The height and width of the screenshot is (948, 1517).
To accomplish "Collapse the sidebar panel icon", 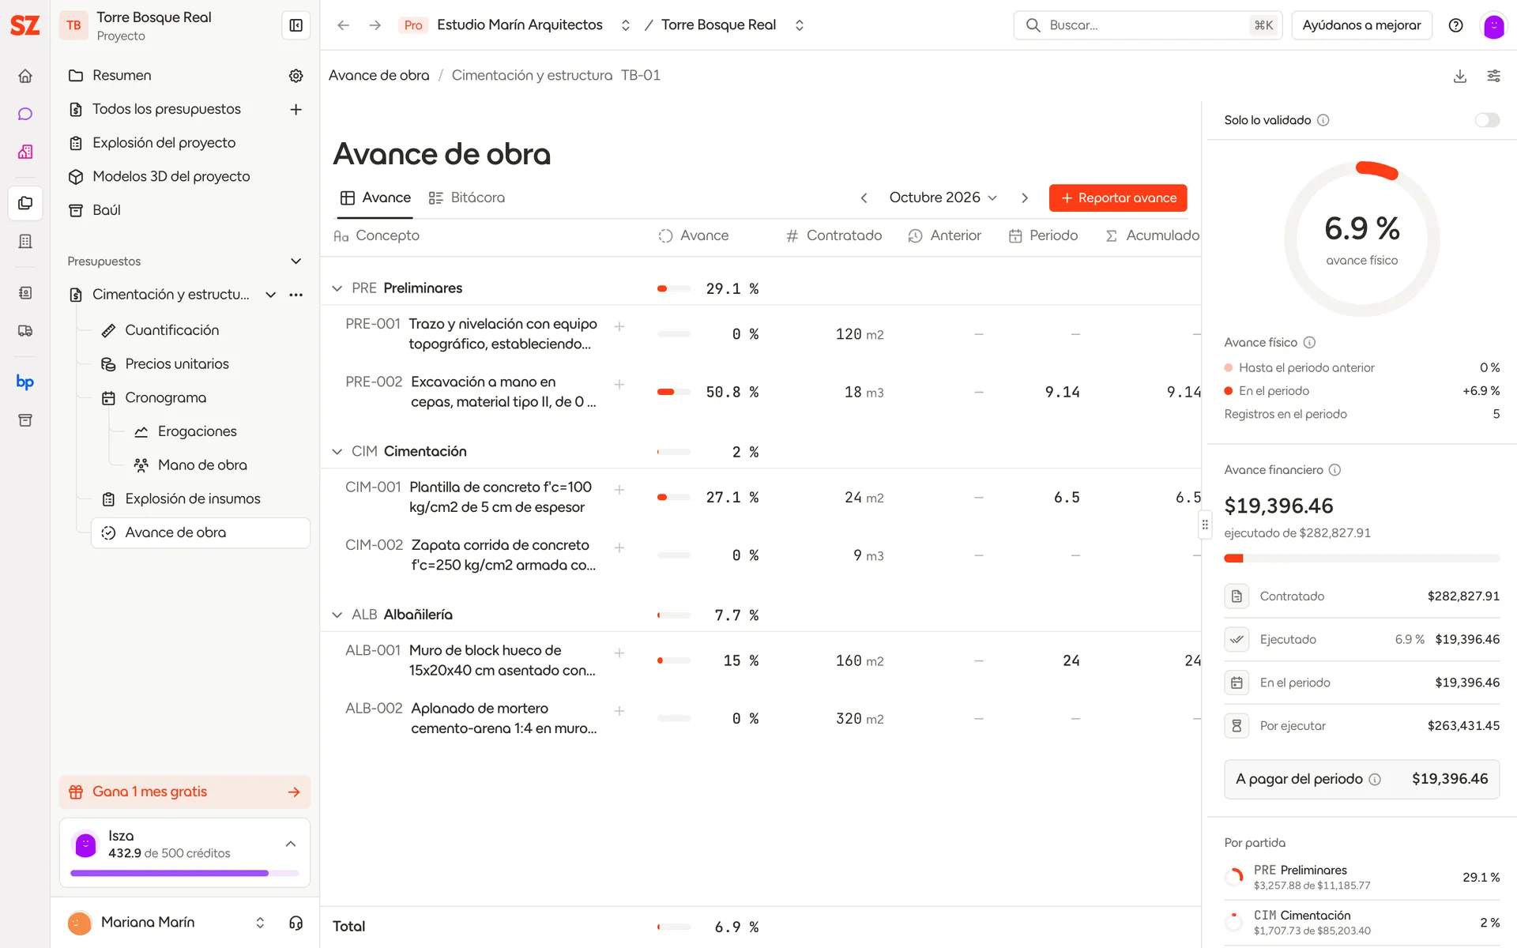I will click(x=296, y=25).
